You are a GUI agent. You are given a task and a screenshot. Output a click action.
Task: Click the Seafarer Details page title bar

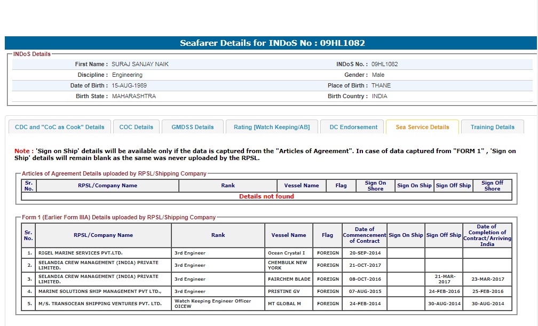(272, 43)
